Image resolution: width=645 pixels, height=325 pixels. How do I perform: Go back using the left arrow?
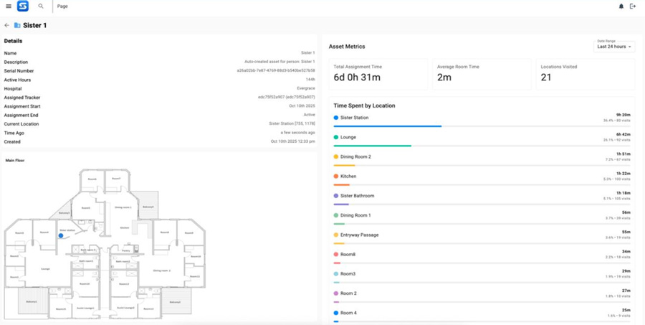coord(7,25)
